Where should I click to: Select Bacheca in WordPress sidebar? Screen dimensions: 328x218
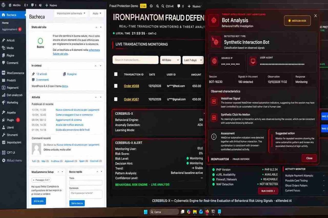tap(12, 15)
